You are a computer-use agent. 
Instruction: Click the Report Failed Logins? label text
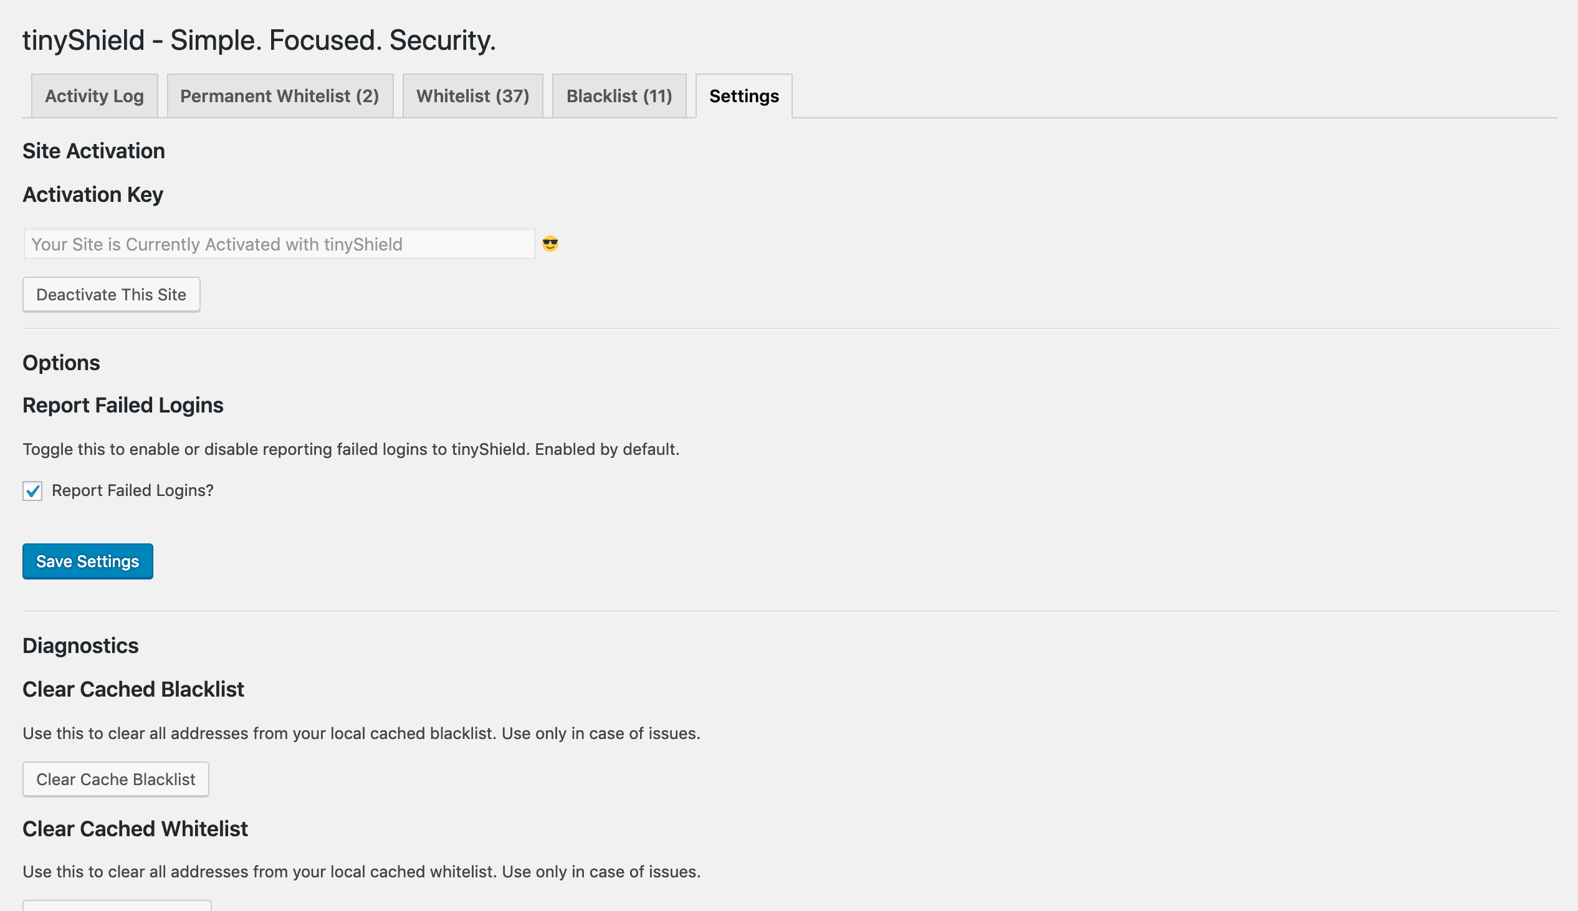[x=133, y=490]
